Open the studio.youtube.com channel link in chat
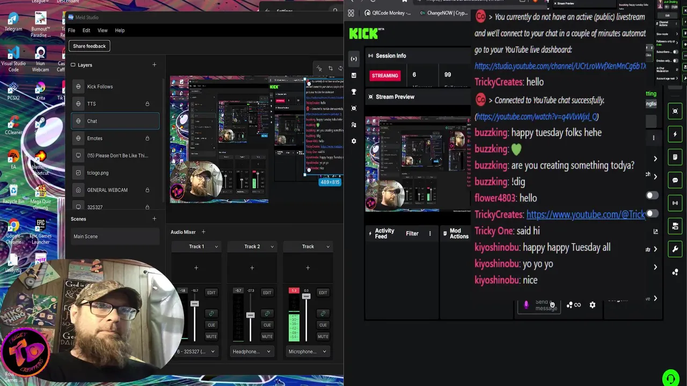This screenshot has height=386, width=687. point(560,66)
